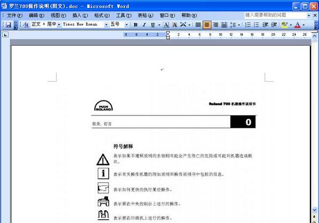Click the heading text 符号解释

(123, 147)
